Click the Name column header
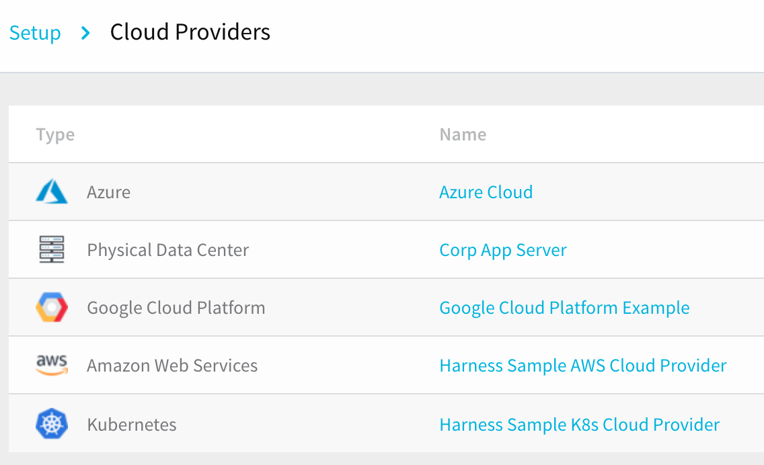The image size is (764, 465). 463,134
